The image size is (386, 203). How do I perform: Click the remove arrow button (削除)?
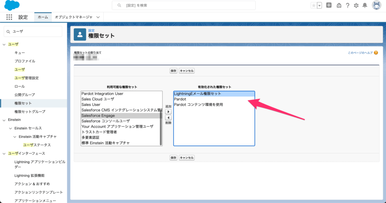point(168,118)
